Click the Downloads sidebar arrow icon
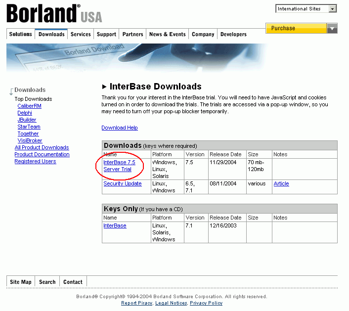This screenshot has height=311, width=349. (11, 92)
